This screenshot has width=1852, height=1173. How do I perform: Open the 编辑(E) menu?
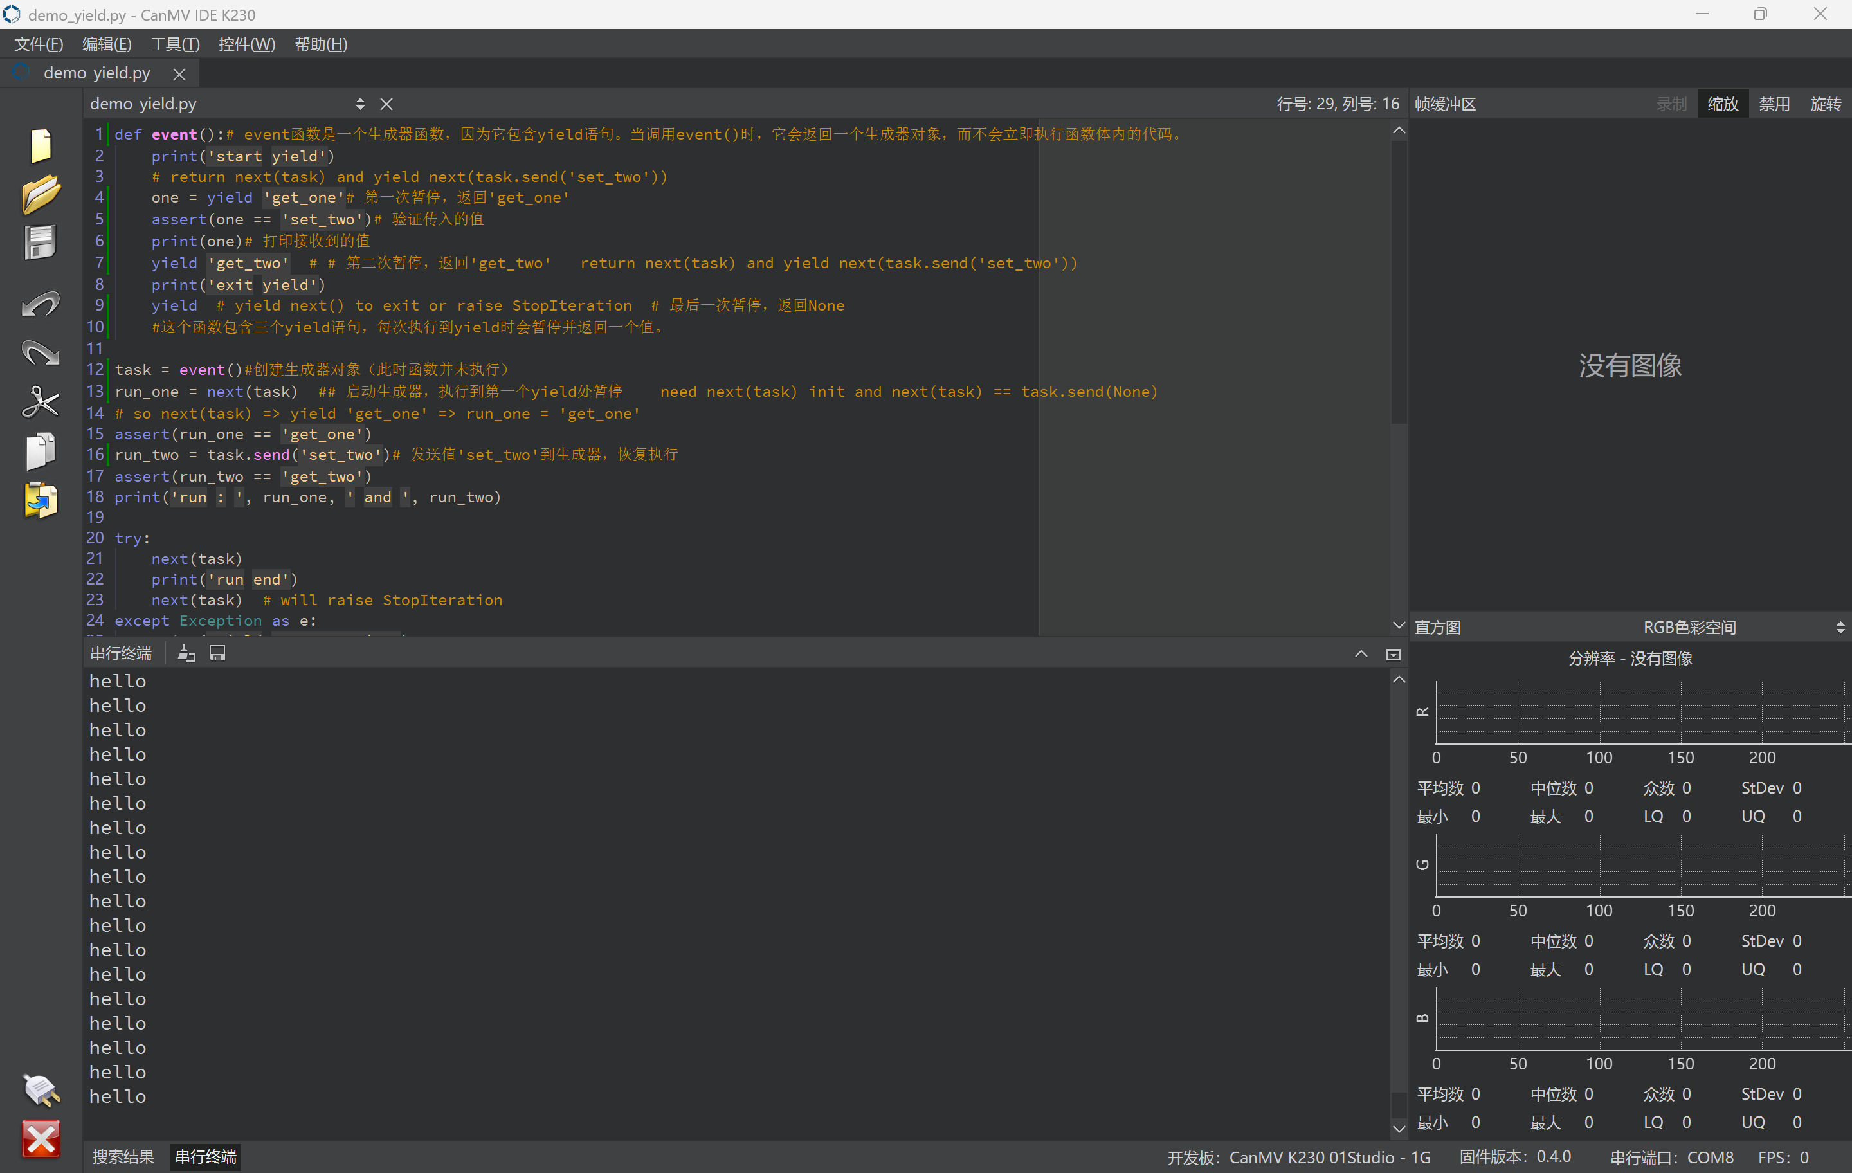click(107, 44)
